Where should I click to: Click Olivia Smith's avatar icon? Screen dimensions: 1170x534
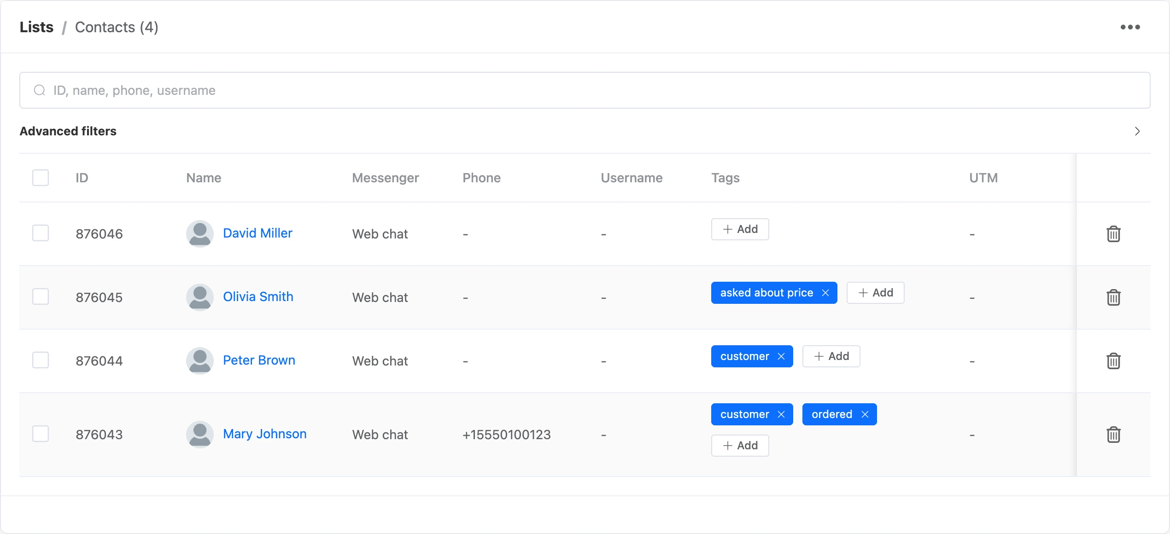200,297
